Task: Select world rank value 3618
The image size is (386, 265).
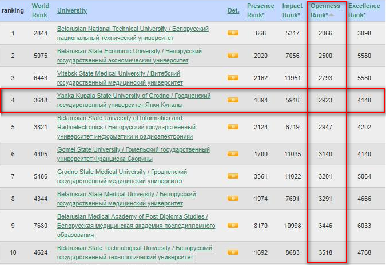Action: [x=41, y=100]
